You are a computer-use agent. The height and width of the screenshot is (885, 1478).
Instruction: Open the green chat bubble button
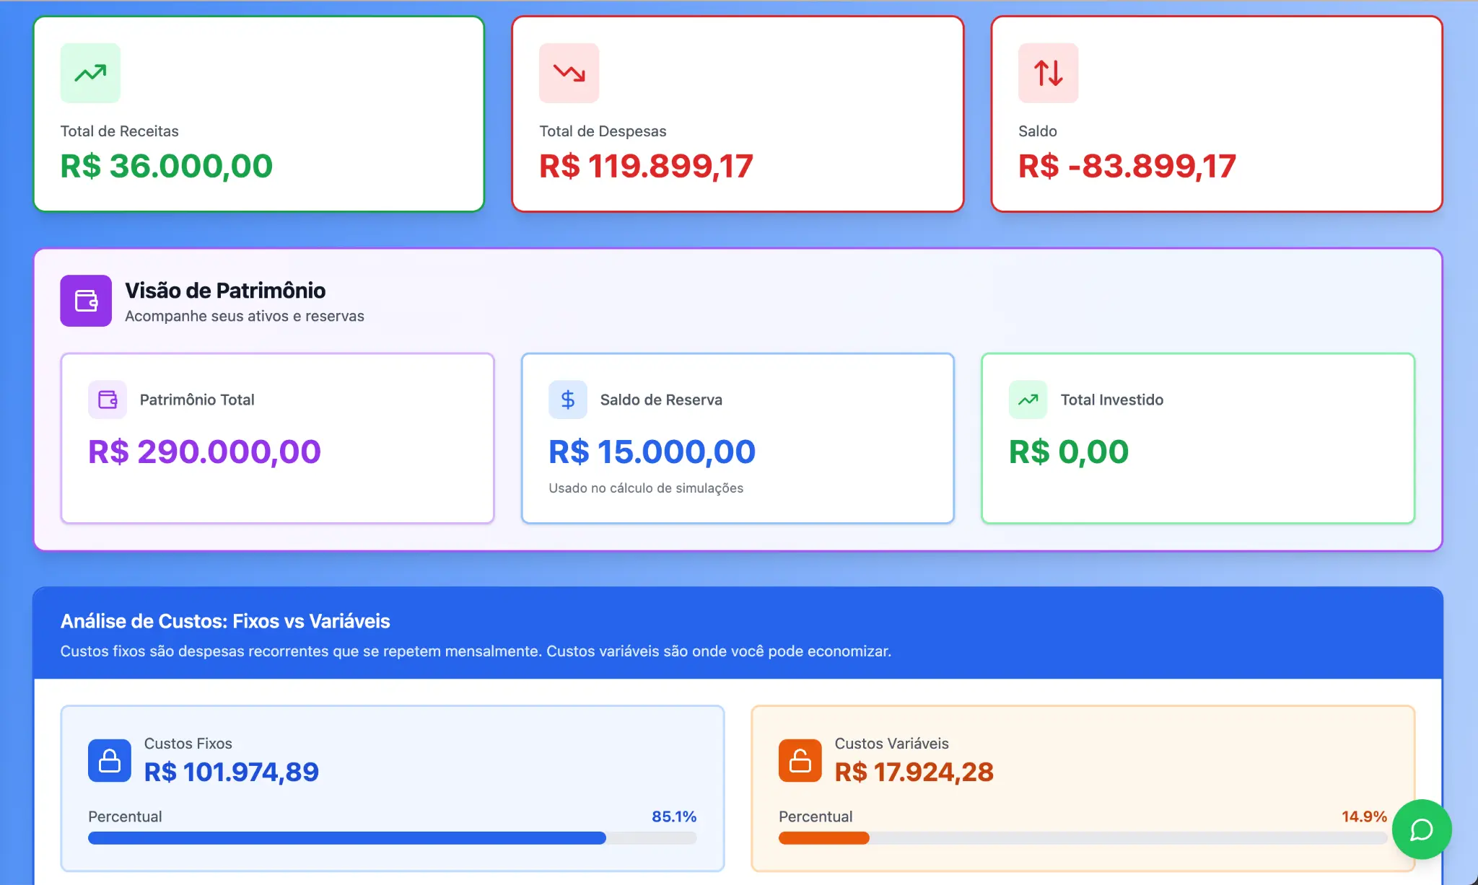point(1422,829)
